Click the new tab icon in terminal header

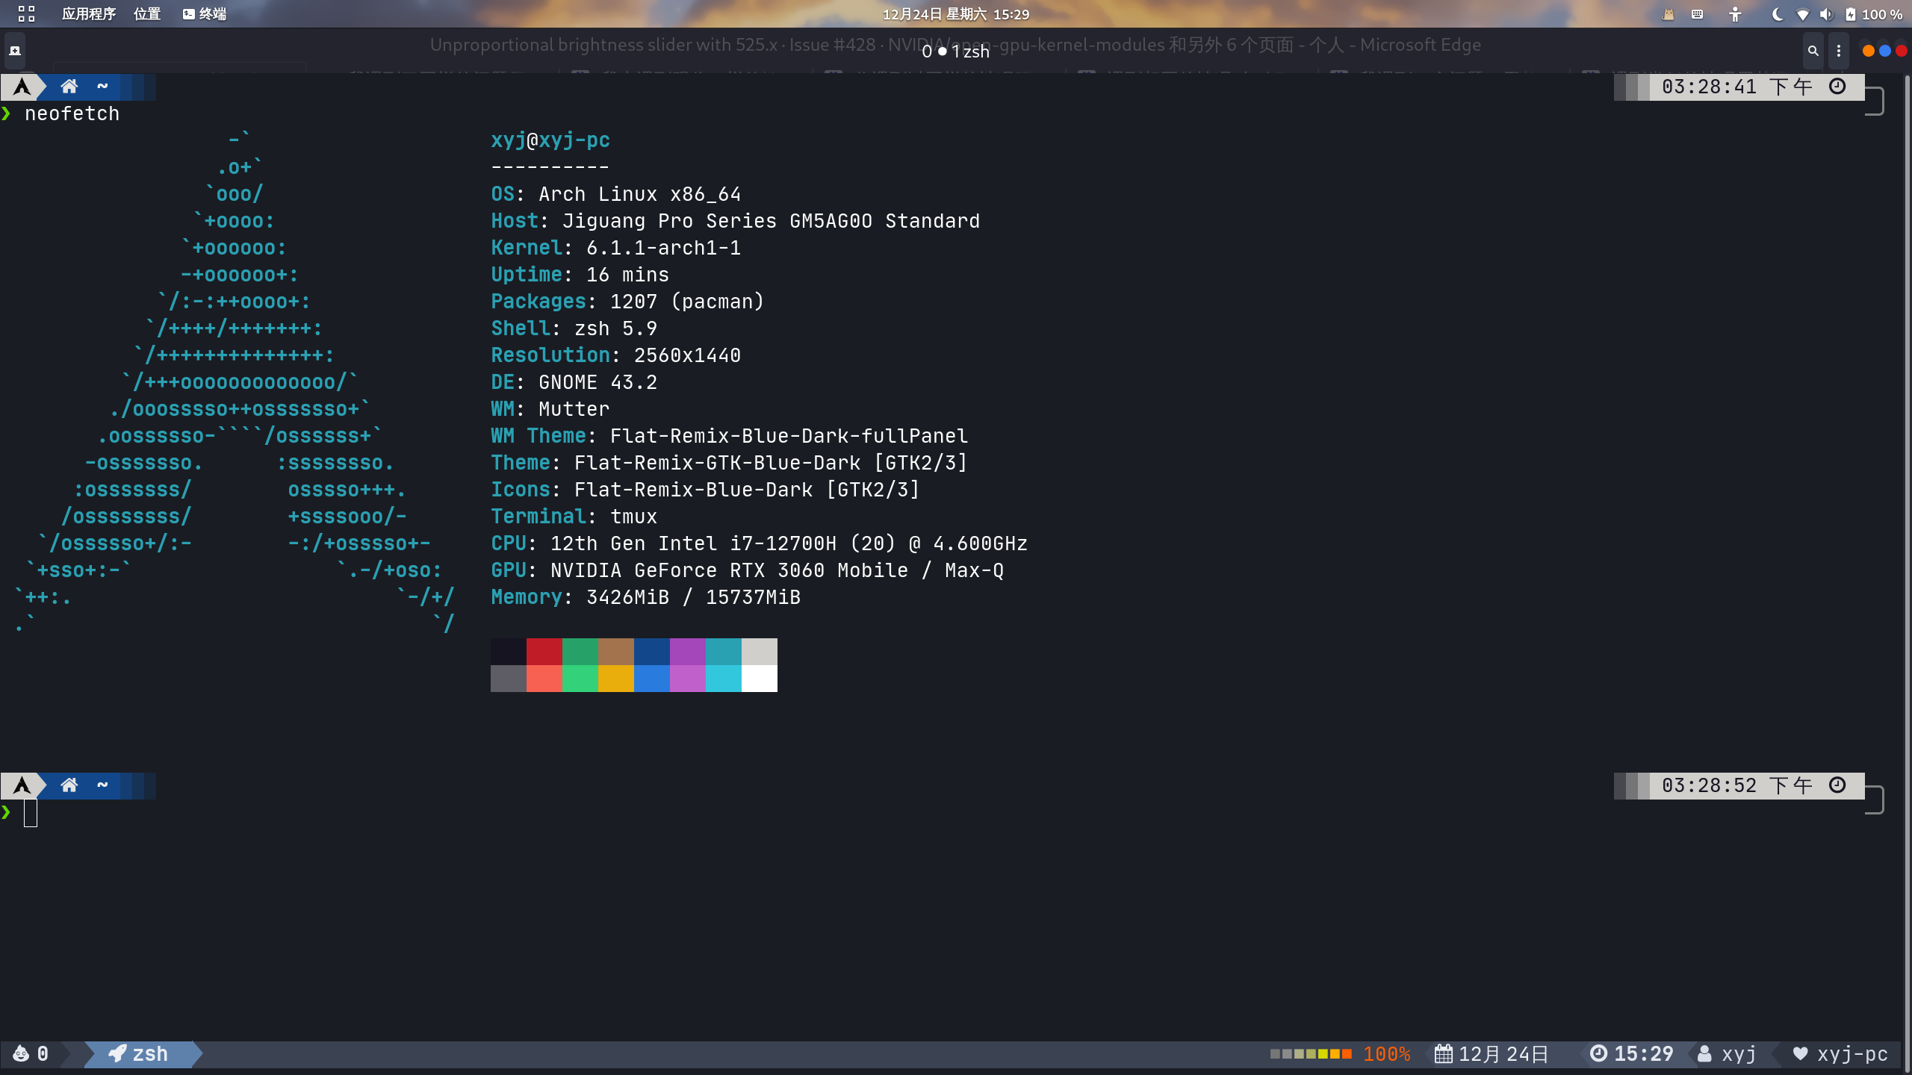click(x=15, y=51)
